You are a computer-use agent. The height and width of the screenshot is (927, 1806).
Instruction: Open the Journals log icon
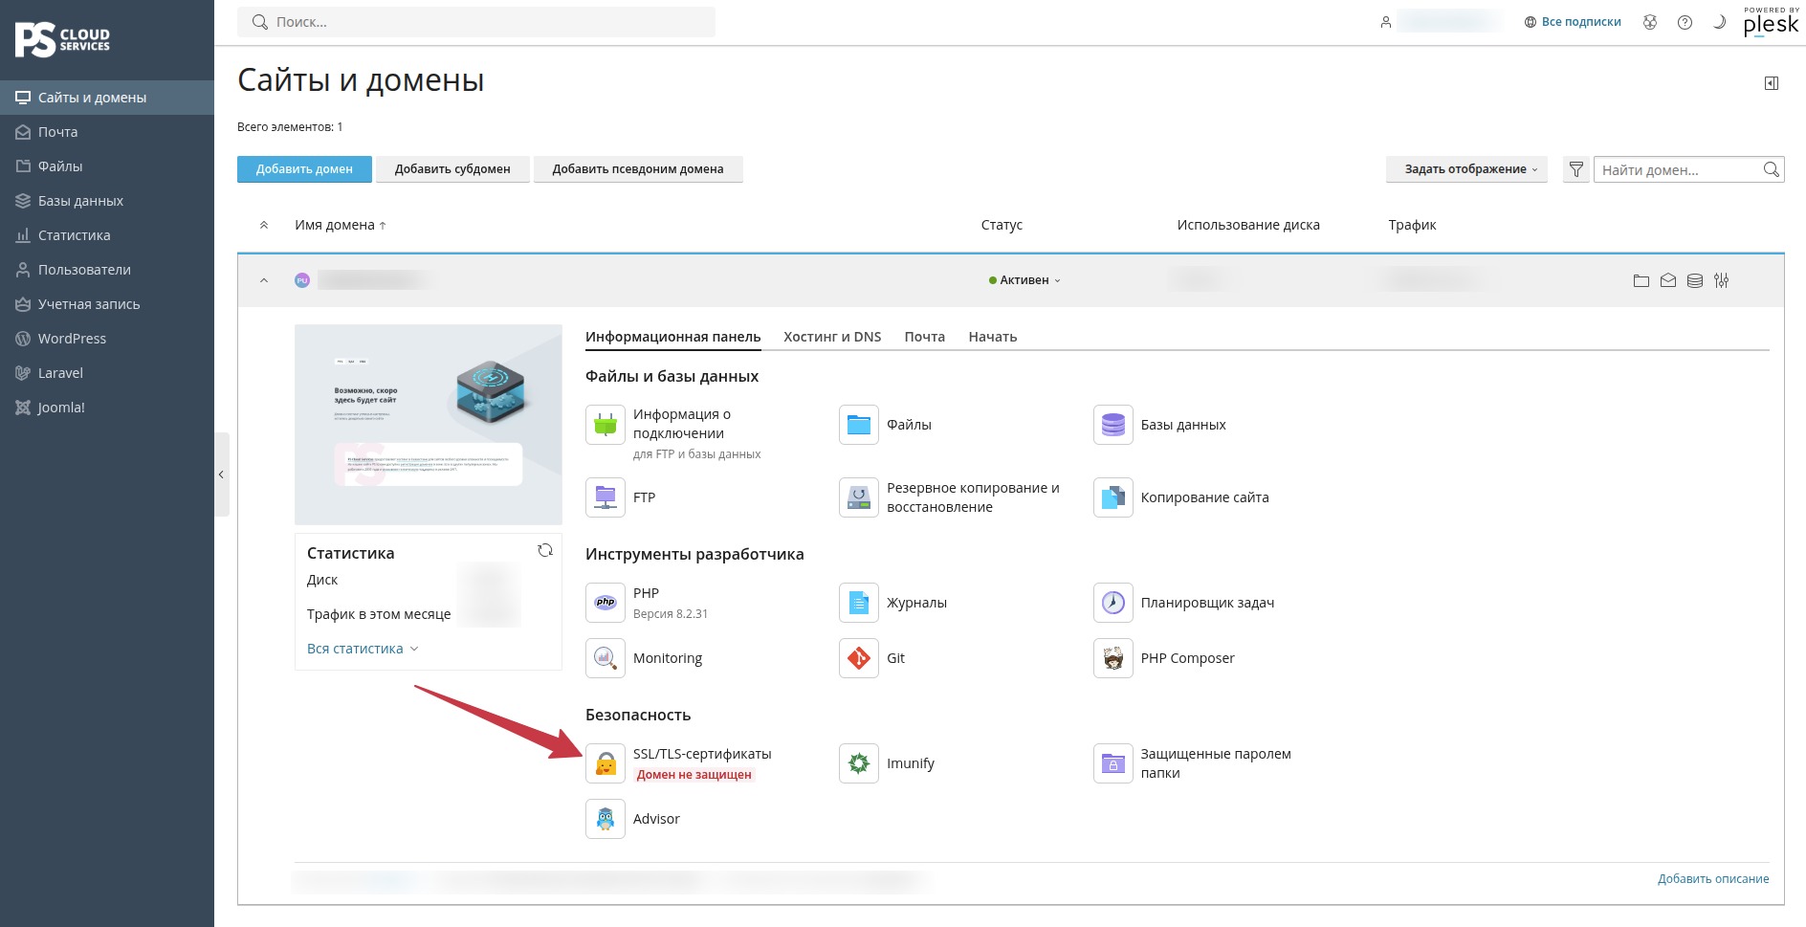pyautogui.click(x=859, y=603)
